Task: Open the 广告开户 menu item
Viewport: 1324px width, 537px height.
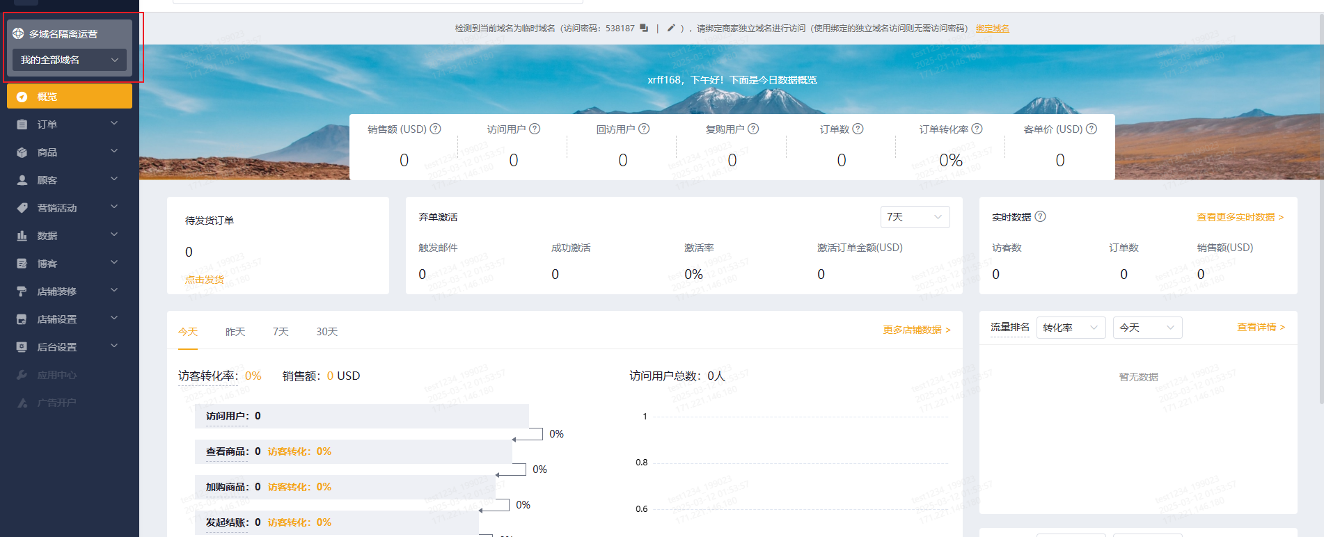Action: (70, 403)
